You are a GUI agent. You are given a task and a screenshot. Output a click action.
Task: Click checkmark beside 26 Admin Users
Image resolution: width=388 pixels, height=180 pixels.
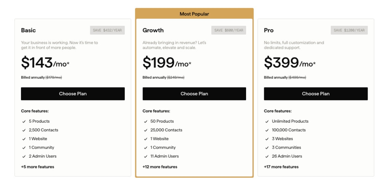point(267,156)
